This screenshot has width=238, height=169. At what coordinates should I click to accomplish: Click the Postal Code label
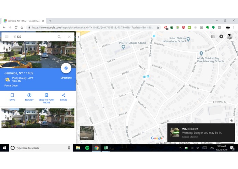11,86
